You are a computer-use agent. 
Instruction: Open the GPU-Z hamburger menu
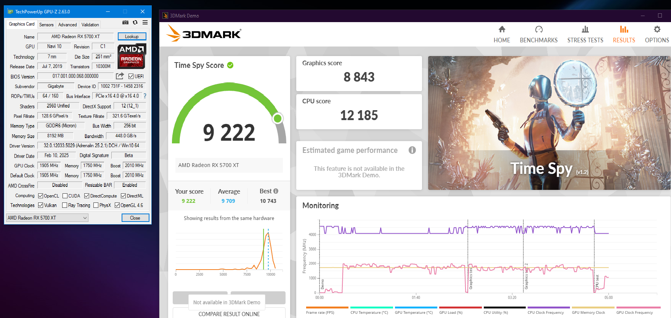click(145, 22)
